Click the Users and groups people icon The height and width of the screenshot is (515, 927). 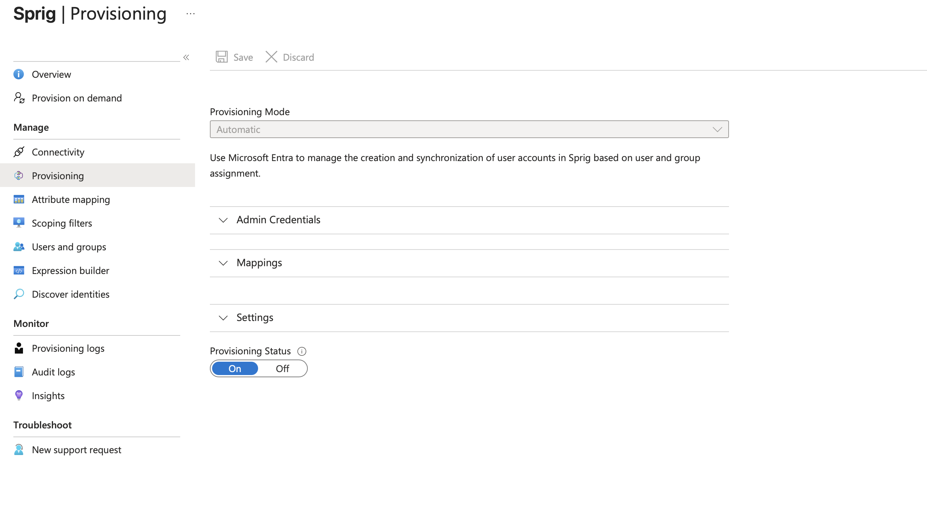pyautogui.click(x=19, y=247)
